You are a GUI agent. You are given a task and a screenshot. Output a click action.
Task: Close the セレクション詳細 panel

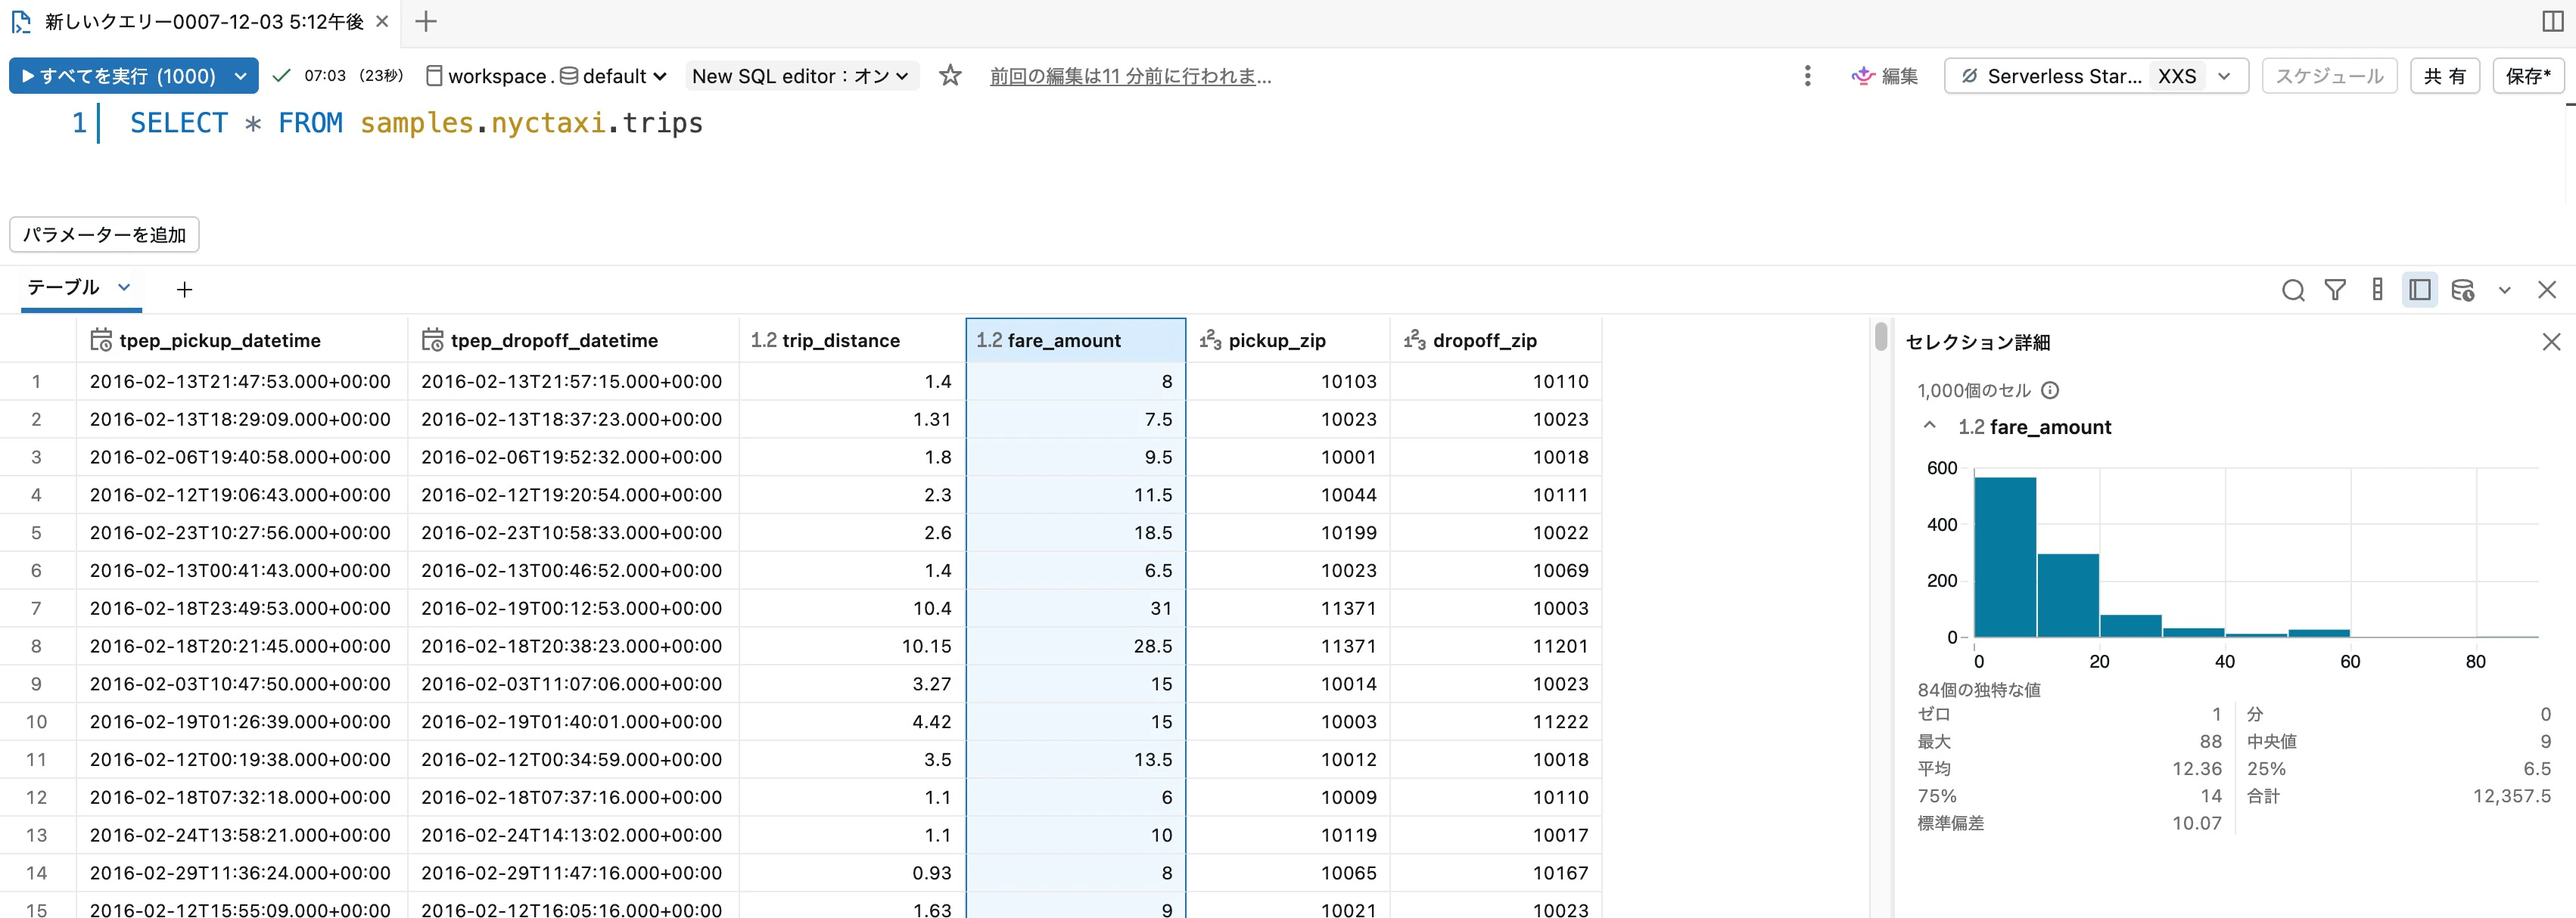click(x=2551, y=343)
